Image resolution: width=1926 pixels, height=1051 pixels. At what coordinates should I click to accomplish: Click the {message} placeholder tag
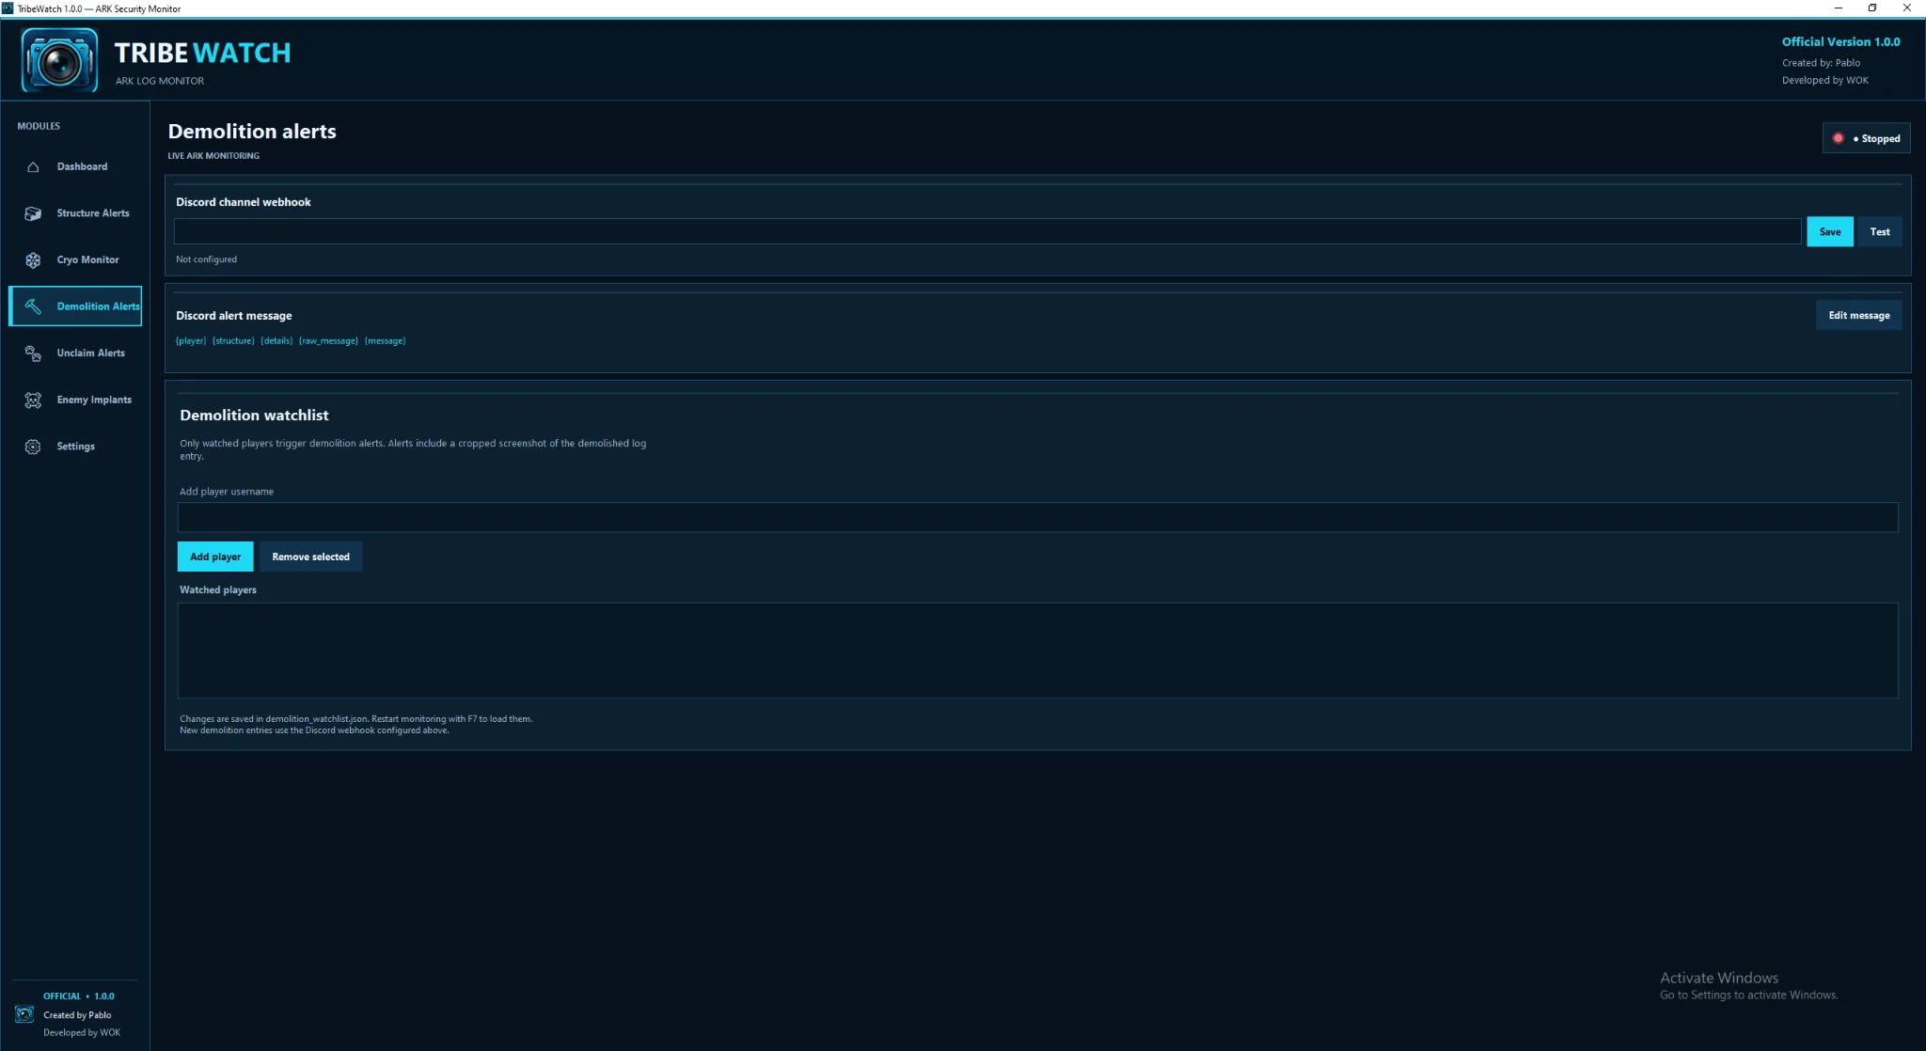[x=385, y=341]
